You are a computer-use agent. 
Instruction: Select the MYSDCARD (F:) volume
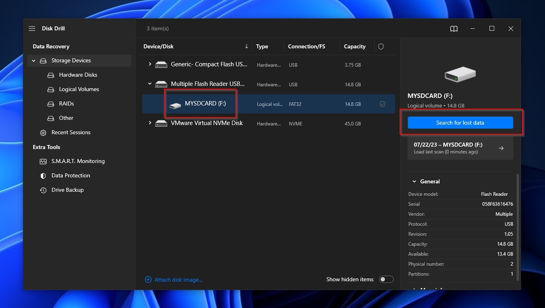(269, 104)
